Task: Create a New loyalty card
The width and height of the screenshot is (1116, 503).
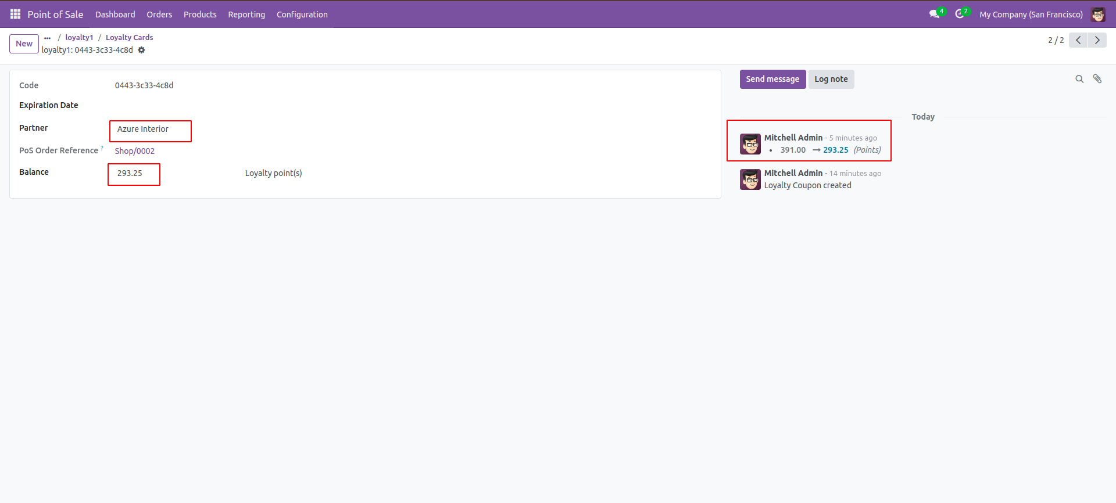Action: [24, 44]
